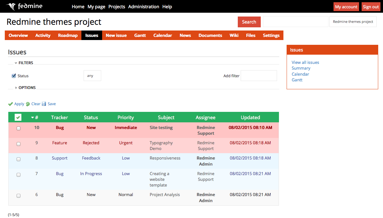Click the Sign out button
383x218 pixels.
(371, 7)
